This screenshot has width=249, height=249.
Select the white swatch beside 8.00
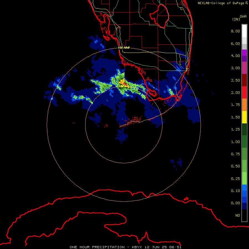pyautogui.click(x=244, y=31)
